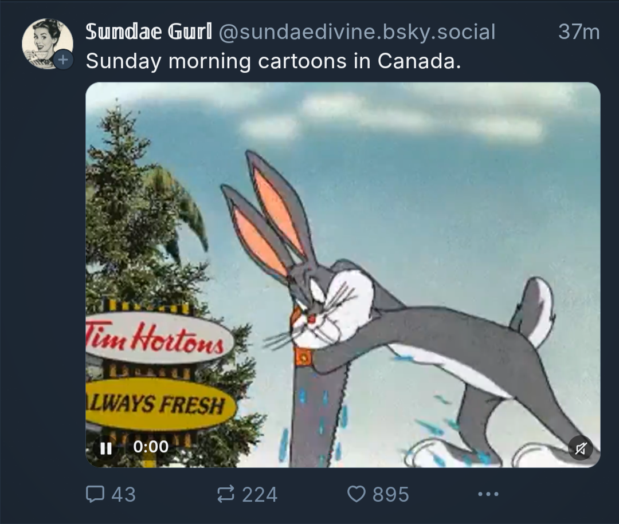Click the 0:00 video time indicator
Screen dimensions: 619x524
point(151,447)
